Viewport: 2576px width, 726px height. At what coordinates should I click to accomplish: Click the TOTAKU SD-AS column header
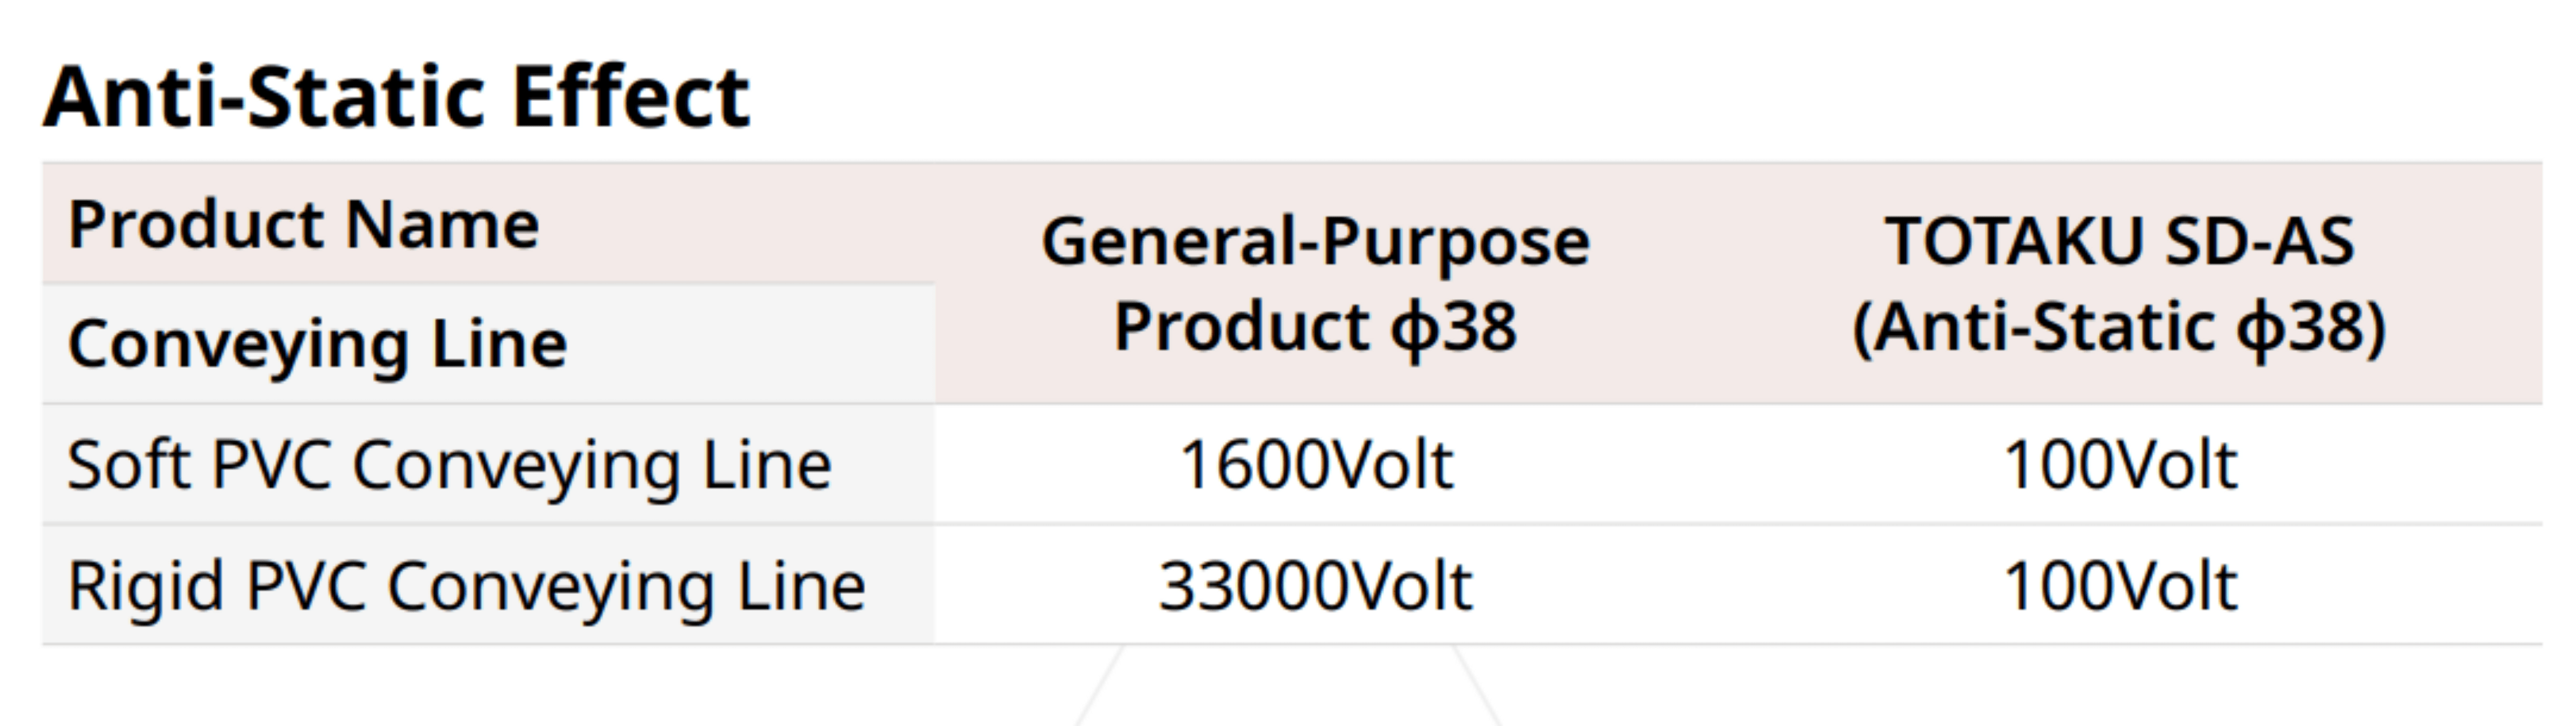2119,284
